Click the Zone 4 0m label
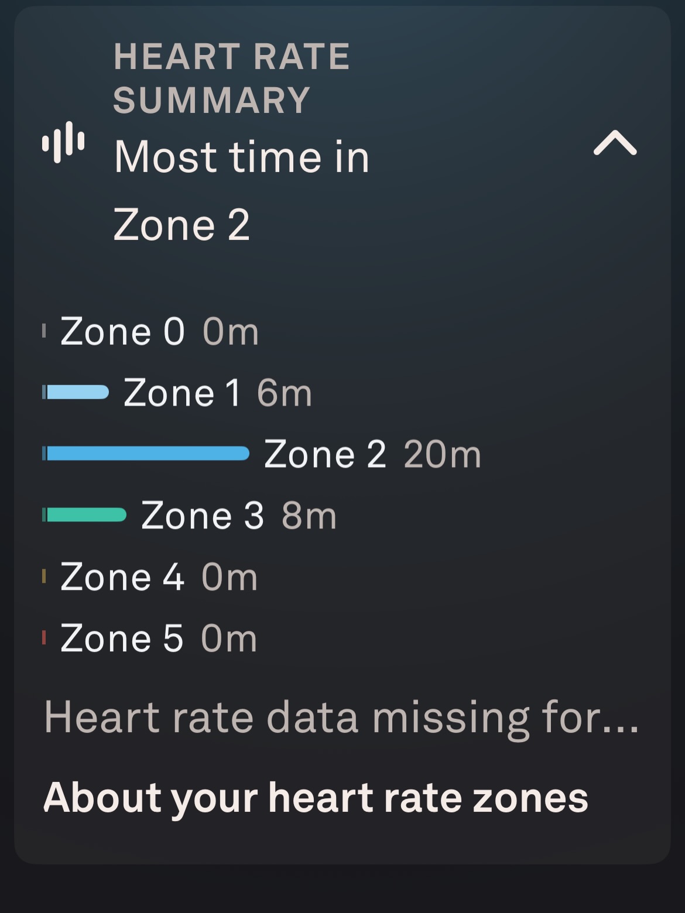Viewport: 685px width, 913px height. [159, 577]
